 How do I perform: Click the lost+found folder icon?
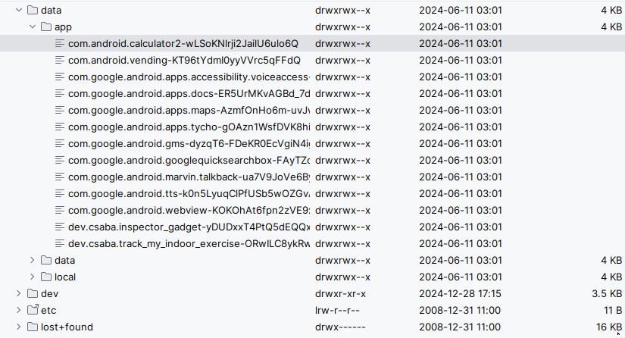pos(33,327)
